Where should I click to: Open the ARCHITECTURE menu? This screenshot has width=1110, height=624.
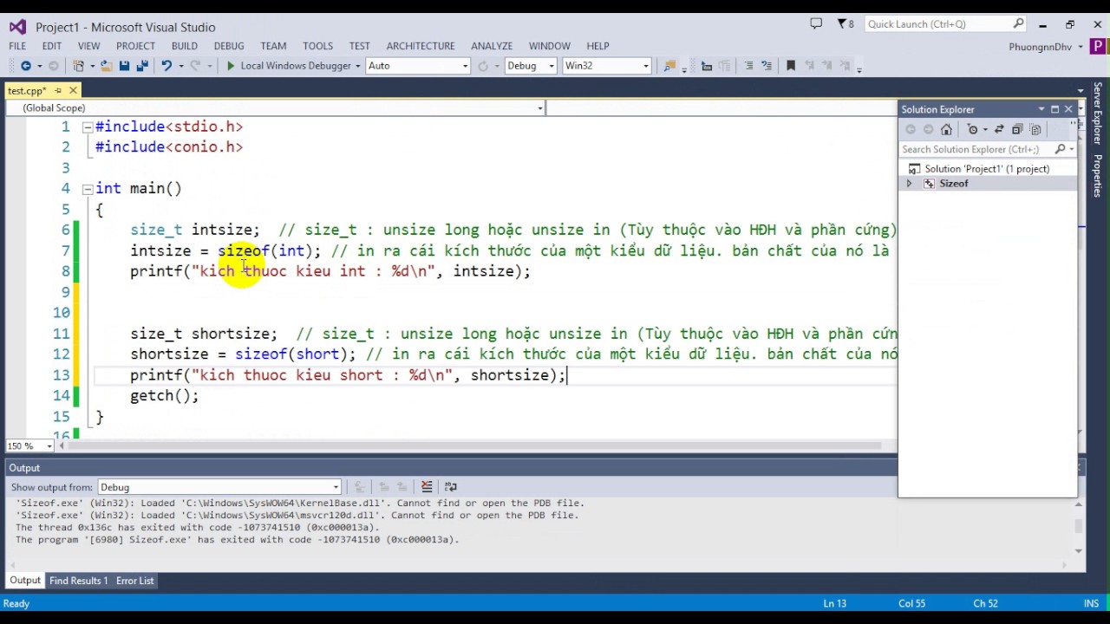(x=421, y=46)
